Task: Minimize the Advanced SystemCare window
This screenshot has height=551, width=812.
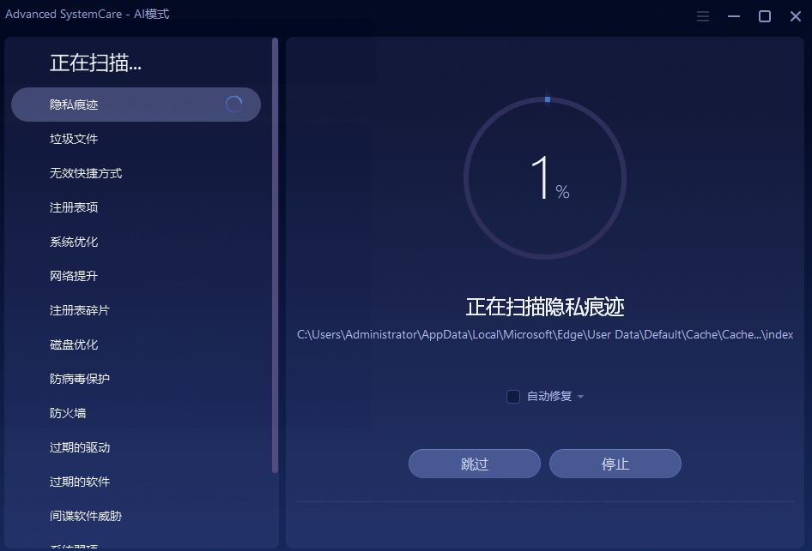Action: click(x=734, y=16)
